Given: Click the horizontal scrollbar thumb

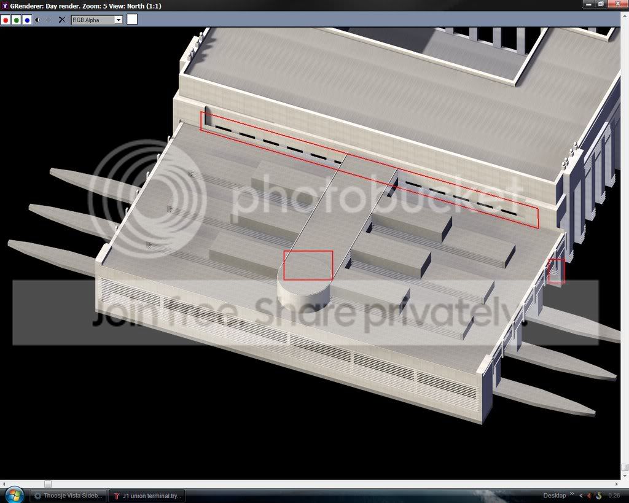Looking at the screenshot, I should point(48,484).
